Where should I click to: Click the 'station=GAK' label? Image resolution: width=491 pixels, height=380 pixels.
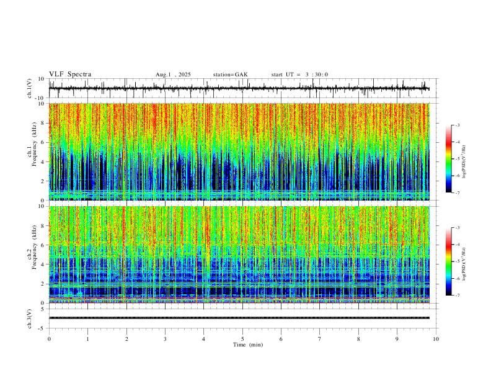point(230,75)
